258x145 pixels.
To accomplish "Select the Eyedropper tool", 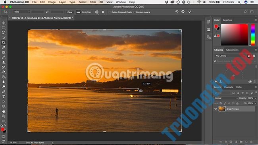I will coord(4,48).
